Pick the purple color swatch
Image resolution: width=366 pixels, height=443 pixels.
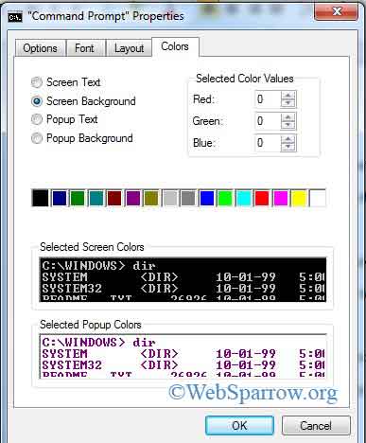[x=133, y=198]
